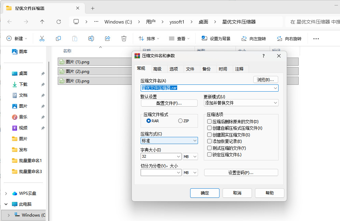
Task: Click the Rename icon in Explorer toolbar
Action: (91, 38)
